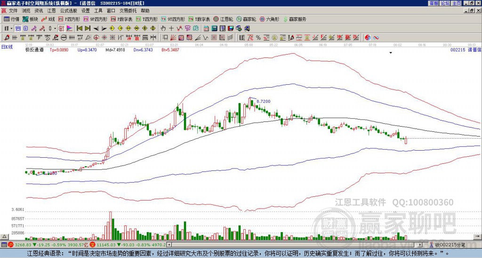Open 赢家服务 with dollar icon
This screenshot has width=482, height=258.
[295, 19]
